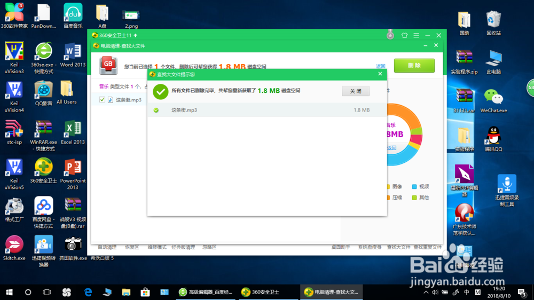Open 迅捷视频转换器 desktop icon

click(44, 251)
